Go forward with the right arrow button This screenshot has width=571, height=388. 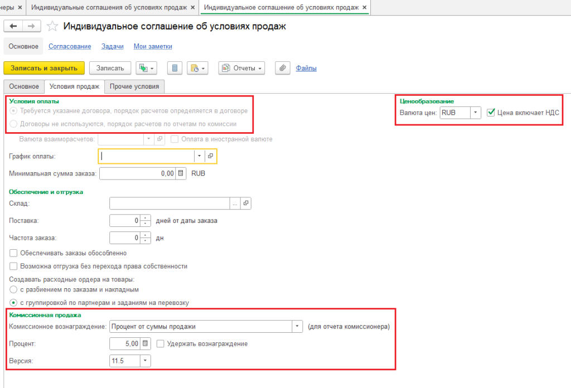32,26
